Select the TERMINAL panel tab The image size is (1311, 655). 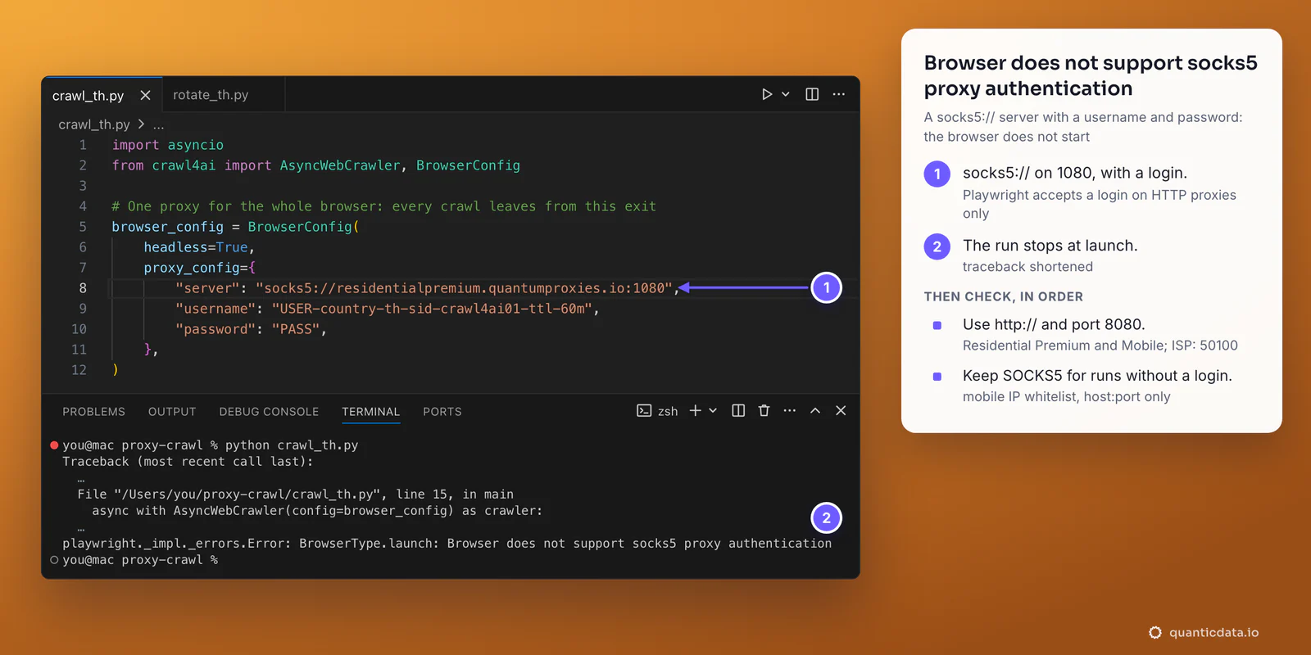coord(371,412)
